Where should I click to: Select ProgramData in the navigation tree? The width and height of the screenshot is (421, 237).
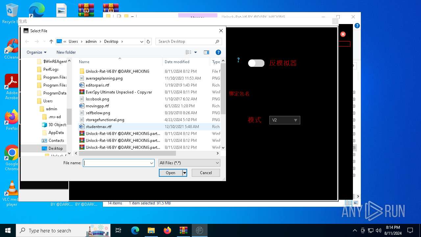(52, 93)
